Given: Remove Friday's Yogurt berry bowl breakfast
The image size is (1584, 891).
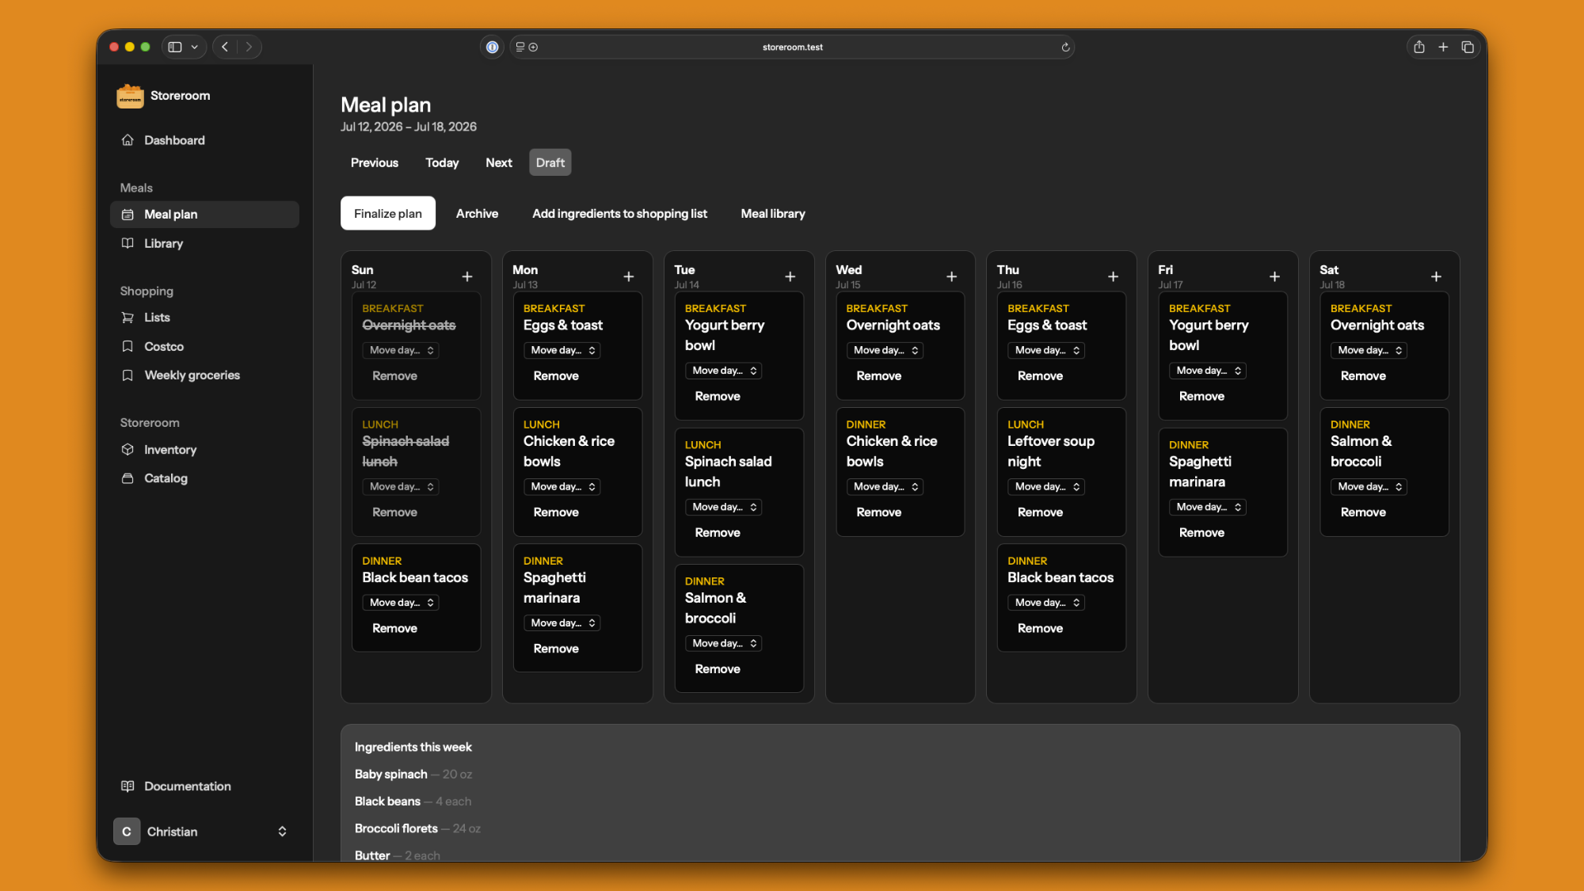Looking at the screenshot, I should click(1201, 397).
